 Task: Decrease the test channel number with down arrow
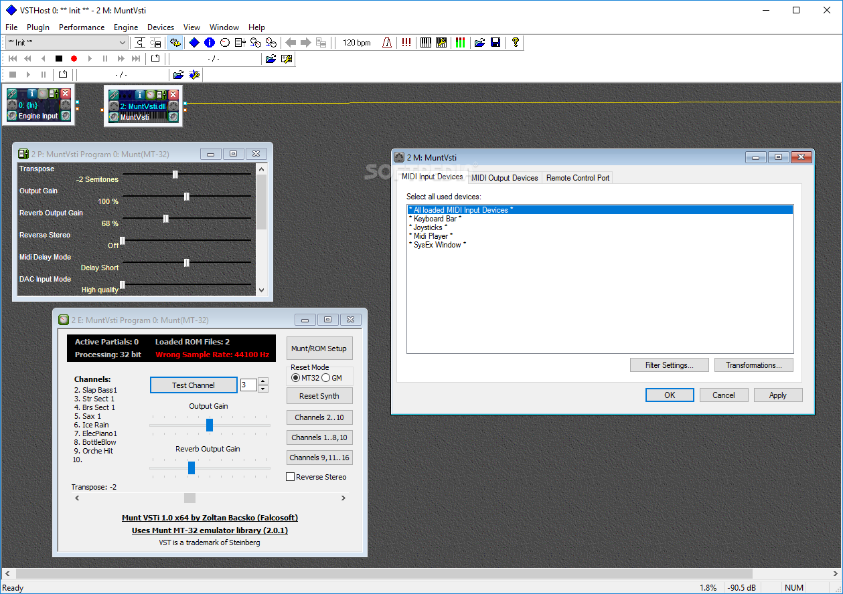point(262,389)
